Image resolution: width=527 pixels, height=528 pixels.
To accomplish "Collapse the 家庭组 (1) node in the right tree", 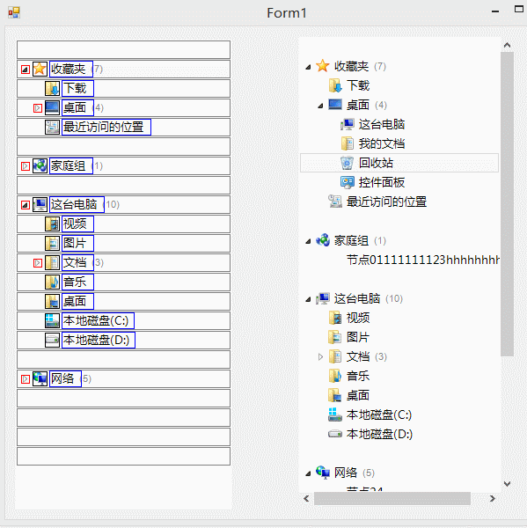I will (x=308, y=241).
